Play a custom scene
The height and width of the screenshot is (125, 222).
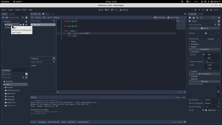[211, 10]
